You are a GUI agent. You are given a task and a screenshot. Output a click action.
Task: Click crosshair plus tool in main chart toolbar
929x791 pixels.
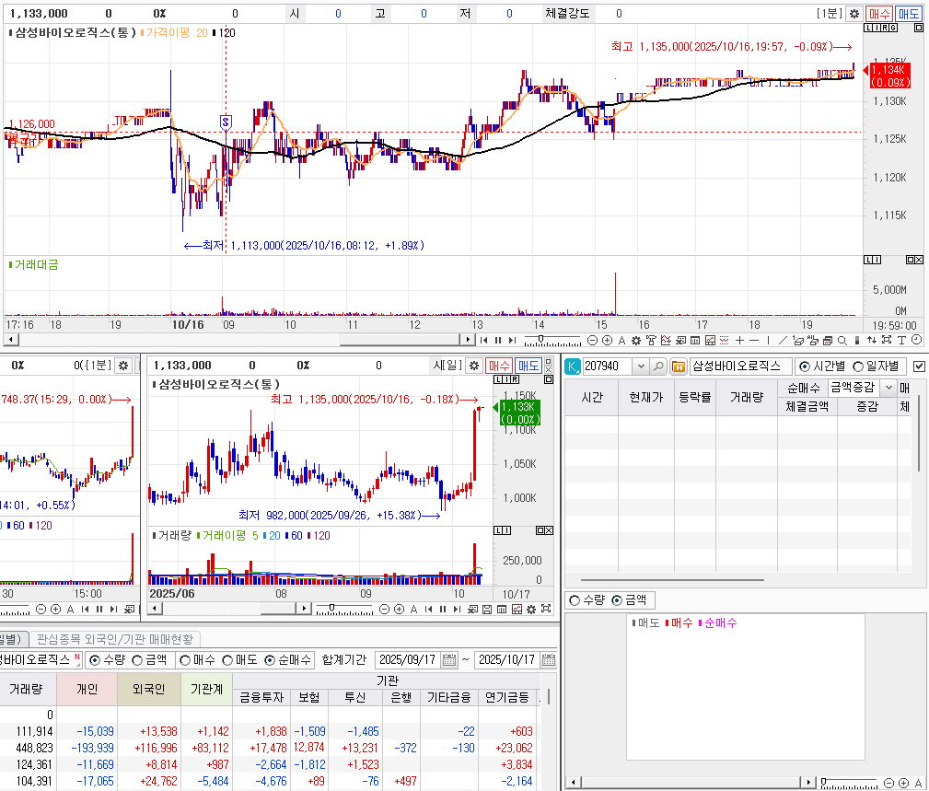point(739,340)
